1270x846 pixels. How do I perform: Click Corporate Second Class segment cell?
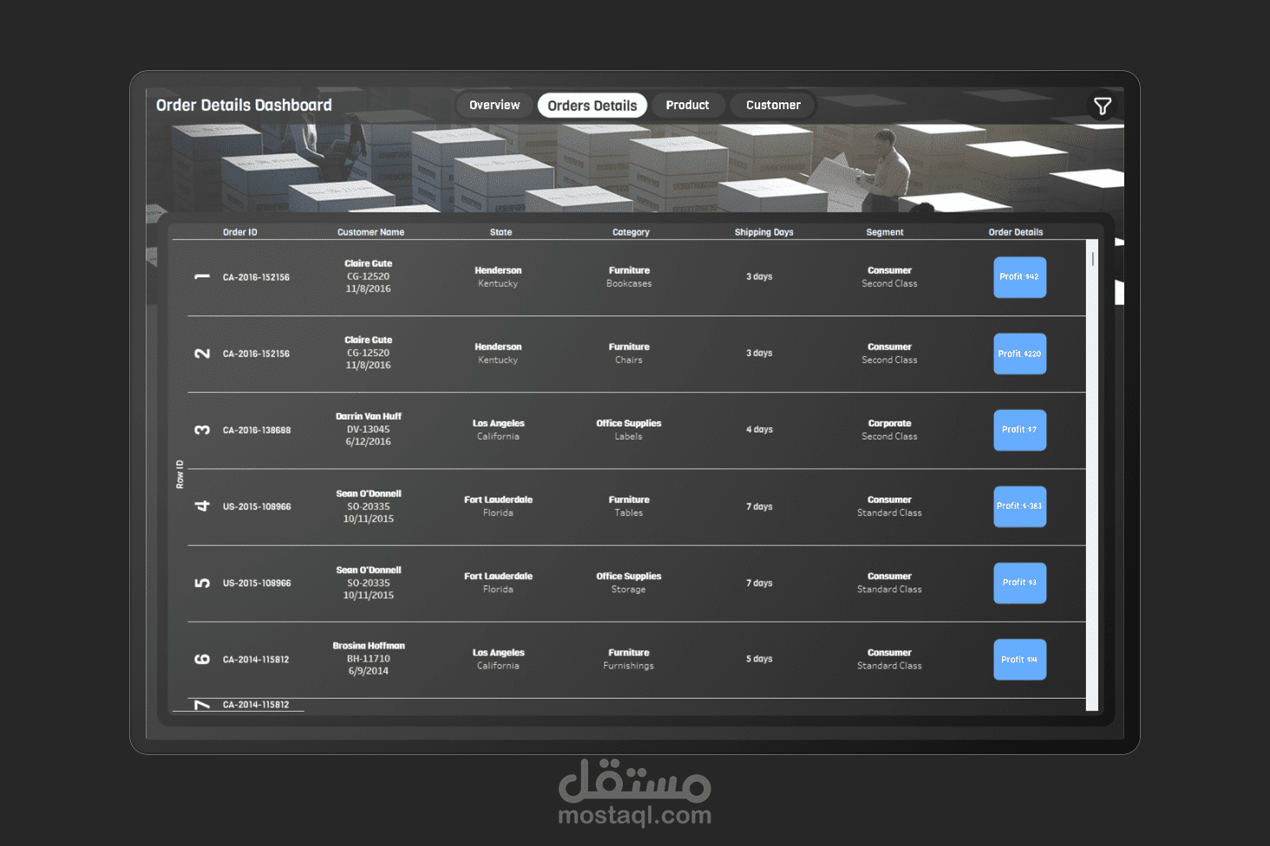tap(889, 430)
